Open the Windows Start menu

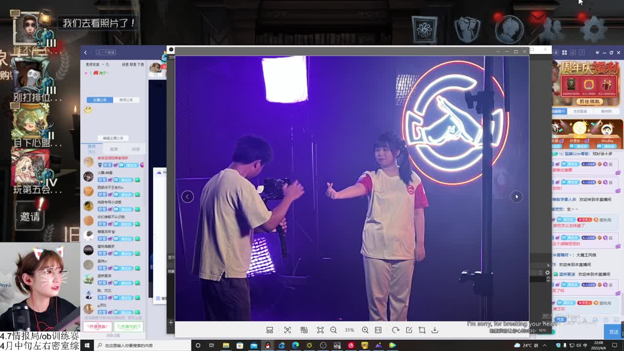point(87,345)
